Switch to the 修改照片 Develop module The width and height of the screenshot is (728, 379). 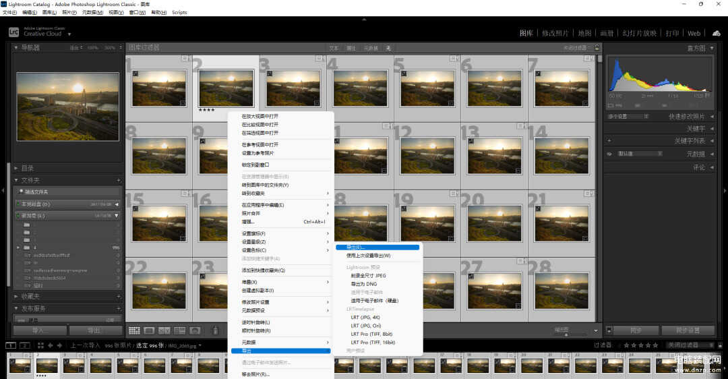[555, 34]
